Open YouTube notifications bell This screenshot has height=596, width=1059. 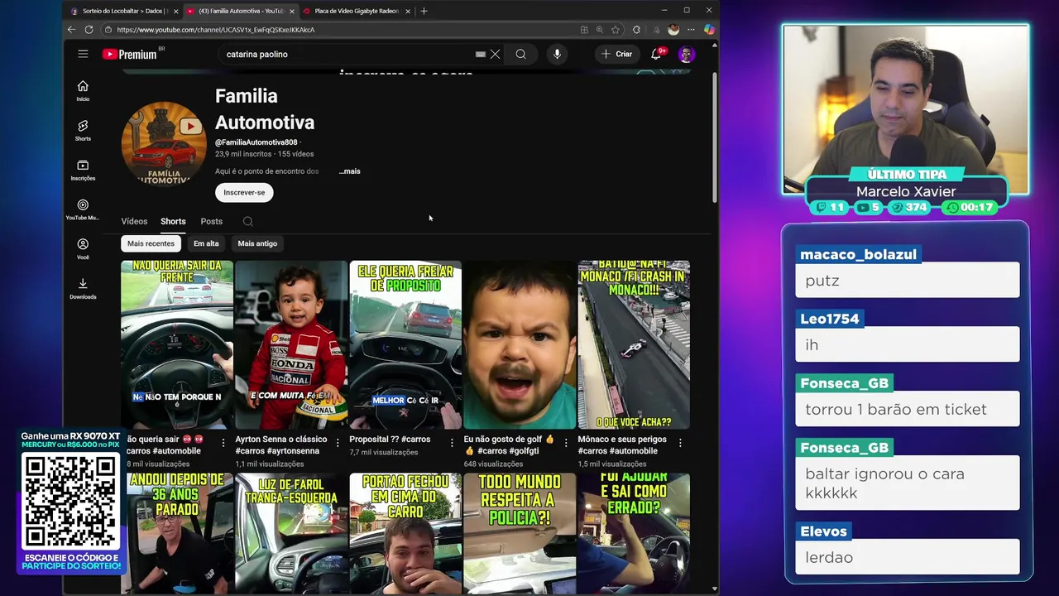[656, 54]
